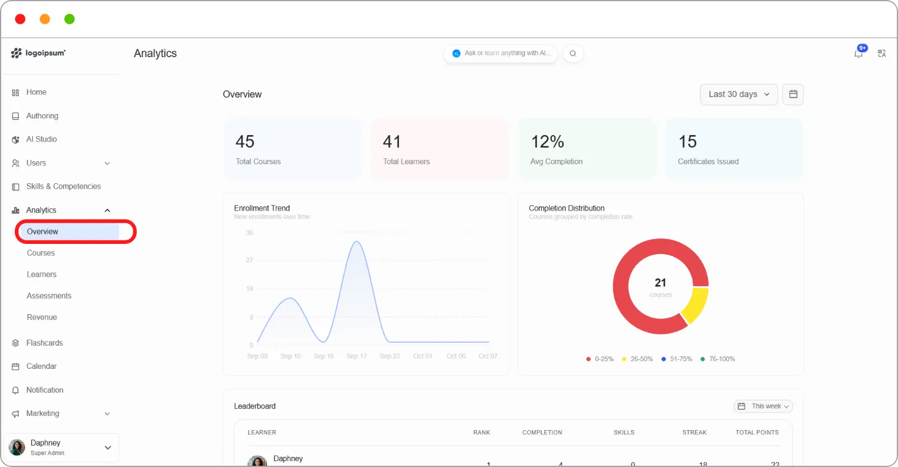Image resolution: width=898 pixels, height=467 pixels.
Task: Open notifications bell with 9+ badge
Action: [859, 53]
